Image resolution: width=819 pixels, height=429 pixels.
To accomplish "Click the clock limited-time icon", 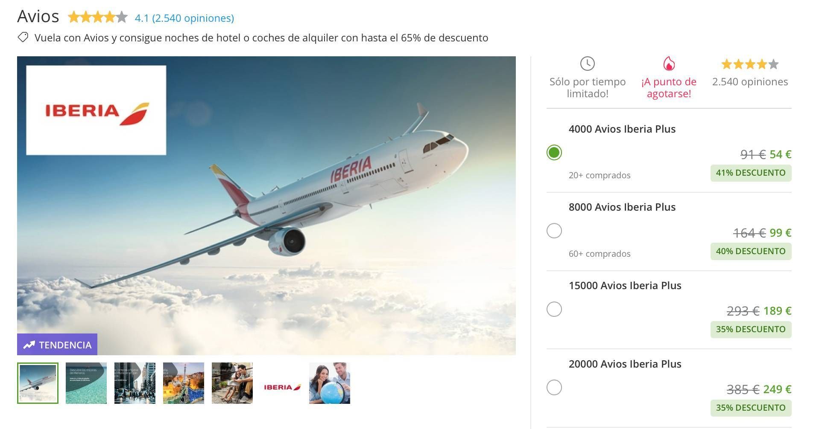I will [588, 64].
